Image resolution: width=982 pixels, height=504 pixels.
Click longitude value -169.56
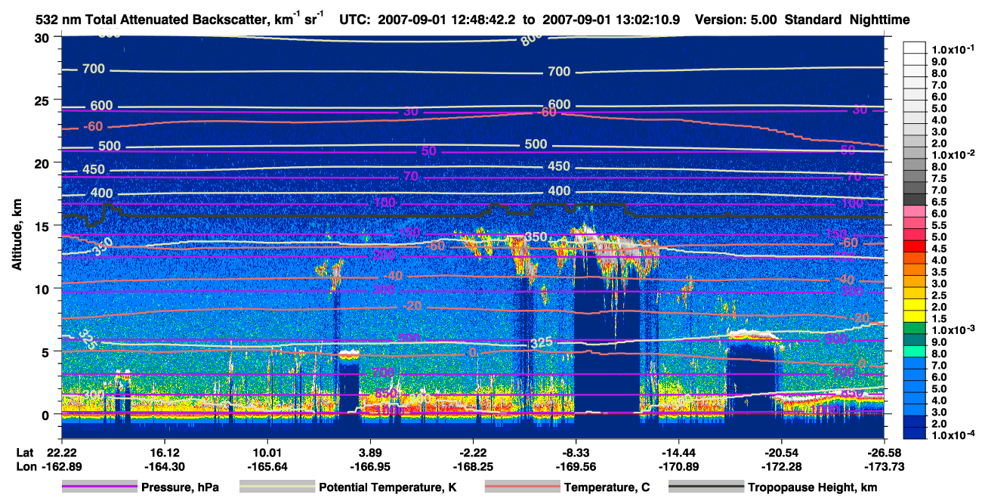pyautogui.click(x=576, y=466)
